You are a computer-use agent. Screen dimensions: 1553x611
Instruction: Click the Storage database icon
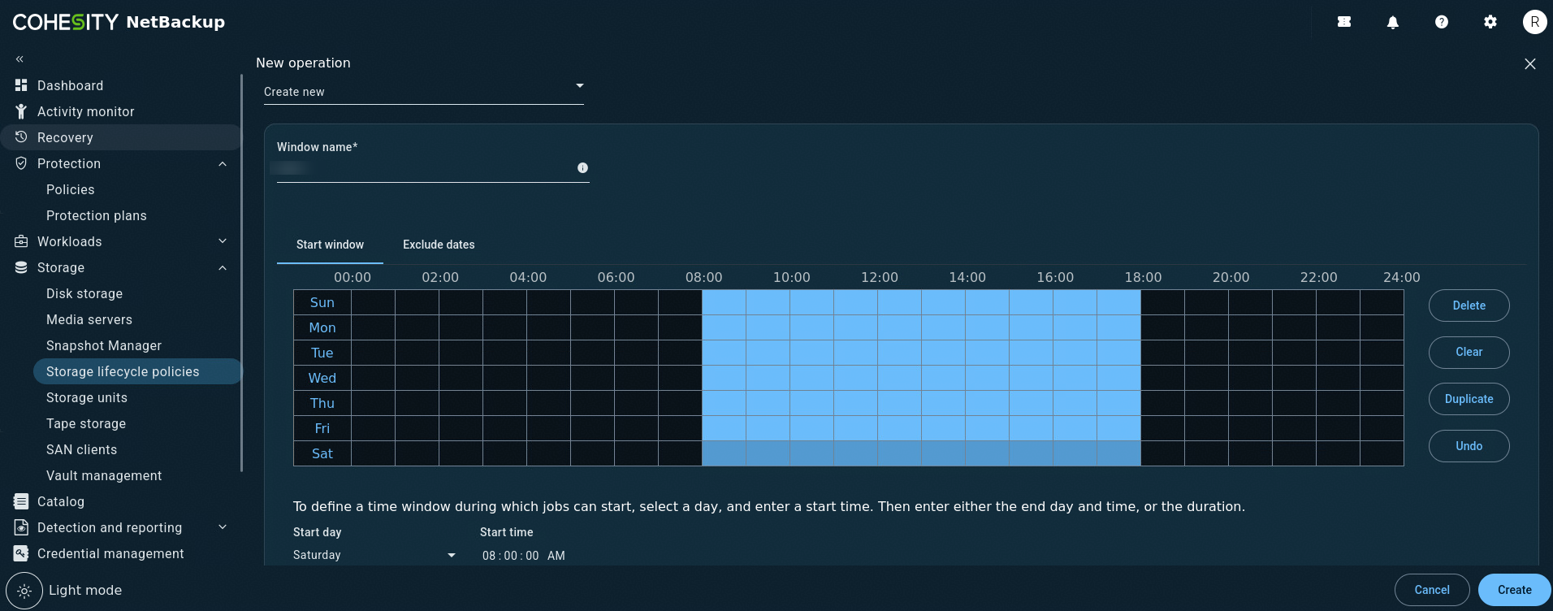pos(21,267)
